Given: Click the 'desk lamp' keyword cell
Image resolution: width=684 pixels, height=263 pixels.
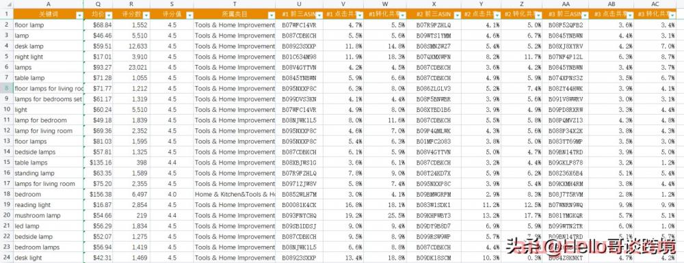Looking at the screenshot, I should pyautogui.click(x=48, y=46).
